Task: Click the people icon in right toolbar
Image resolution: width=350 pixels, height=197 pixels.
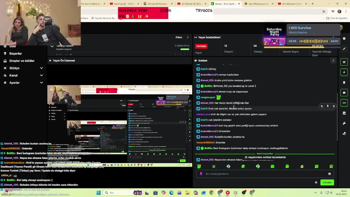Action: click(344, 134)
